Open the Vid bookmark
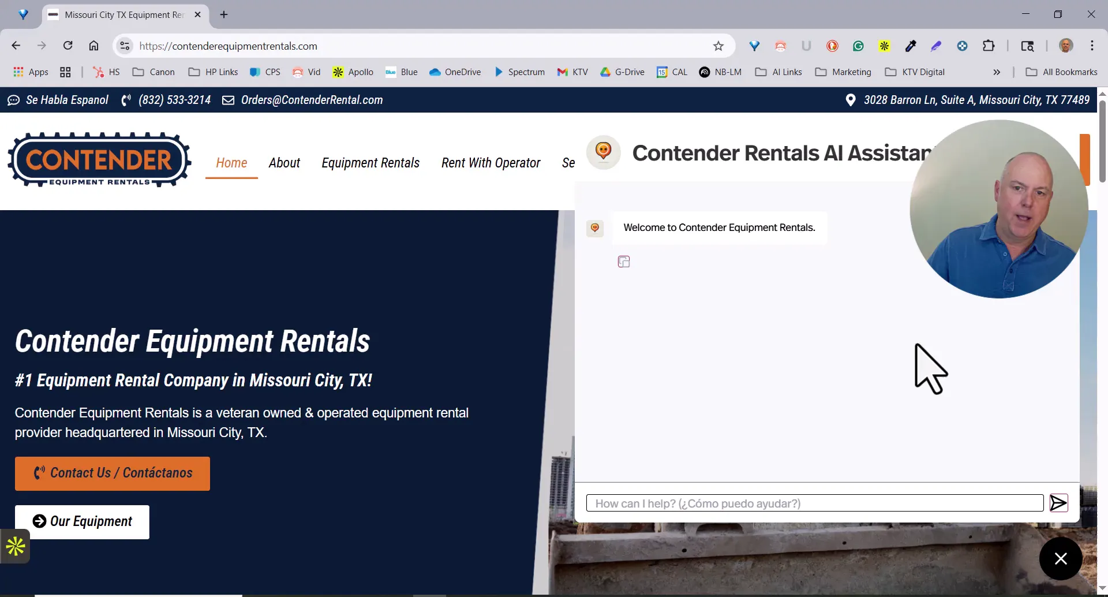This screenshot has width=1108, height=597. point(306,72)
